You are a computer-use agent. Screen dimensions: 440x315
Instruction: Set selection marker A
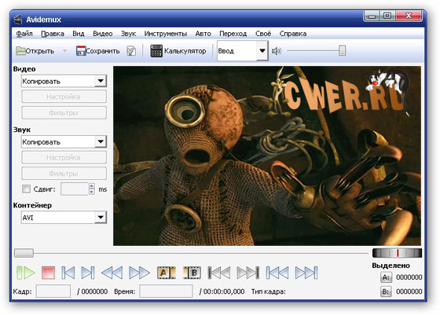pos(166,273)
